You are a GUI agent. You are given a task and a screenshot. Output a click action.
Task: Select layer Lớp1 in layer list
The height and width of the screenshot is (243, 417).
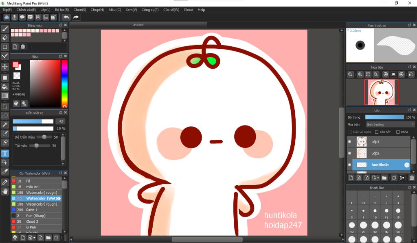(379, 142)
